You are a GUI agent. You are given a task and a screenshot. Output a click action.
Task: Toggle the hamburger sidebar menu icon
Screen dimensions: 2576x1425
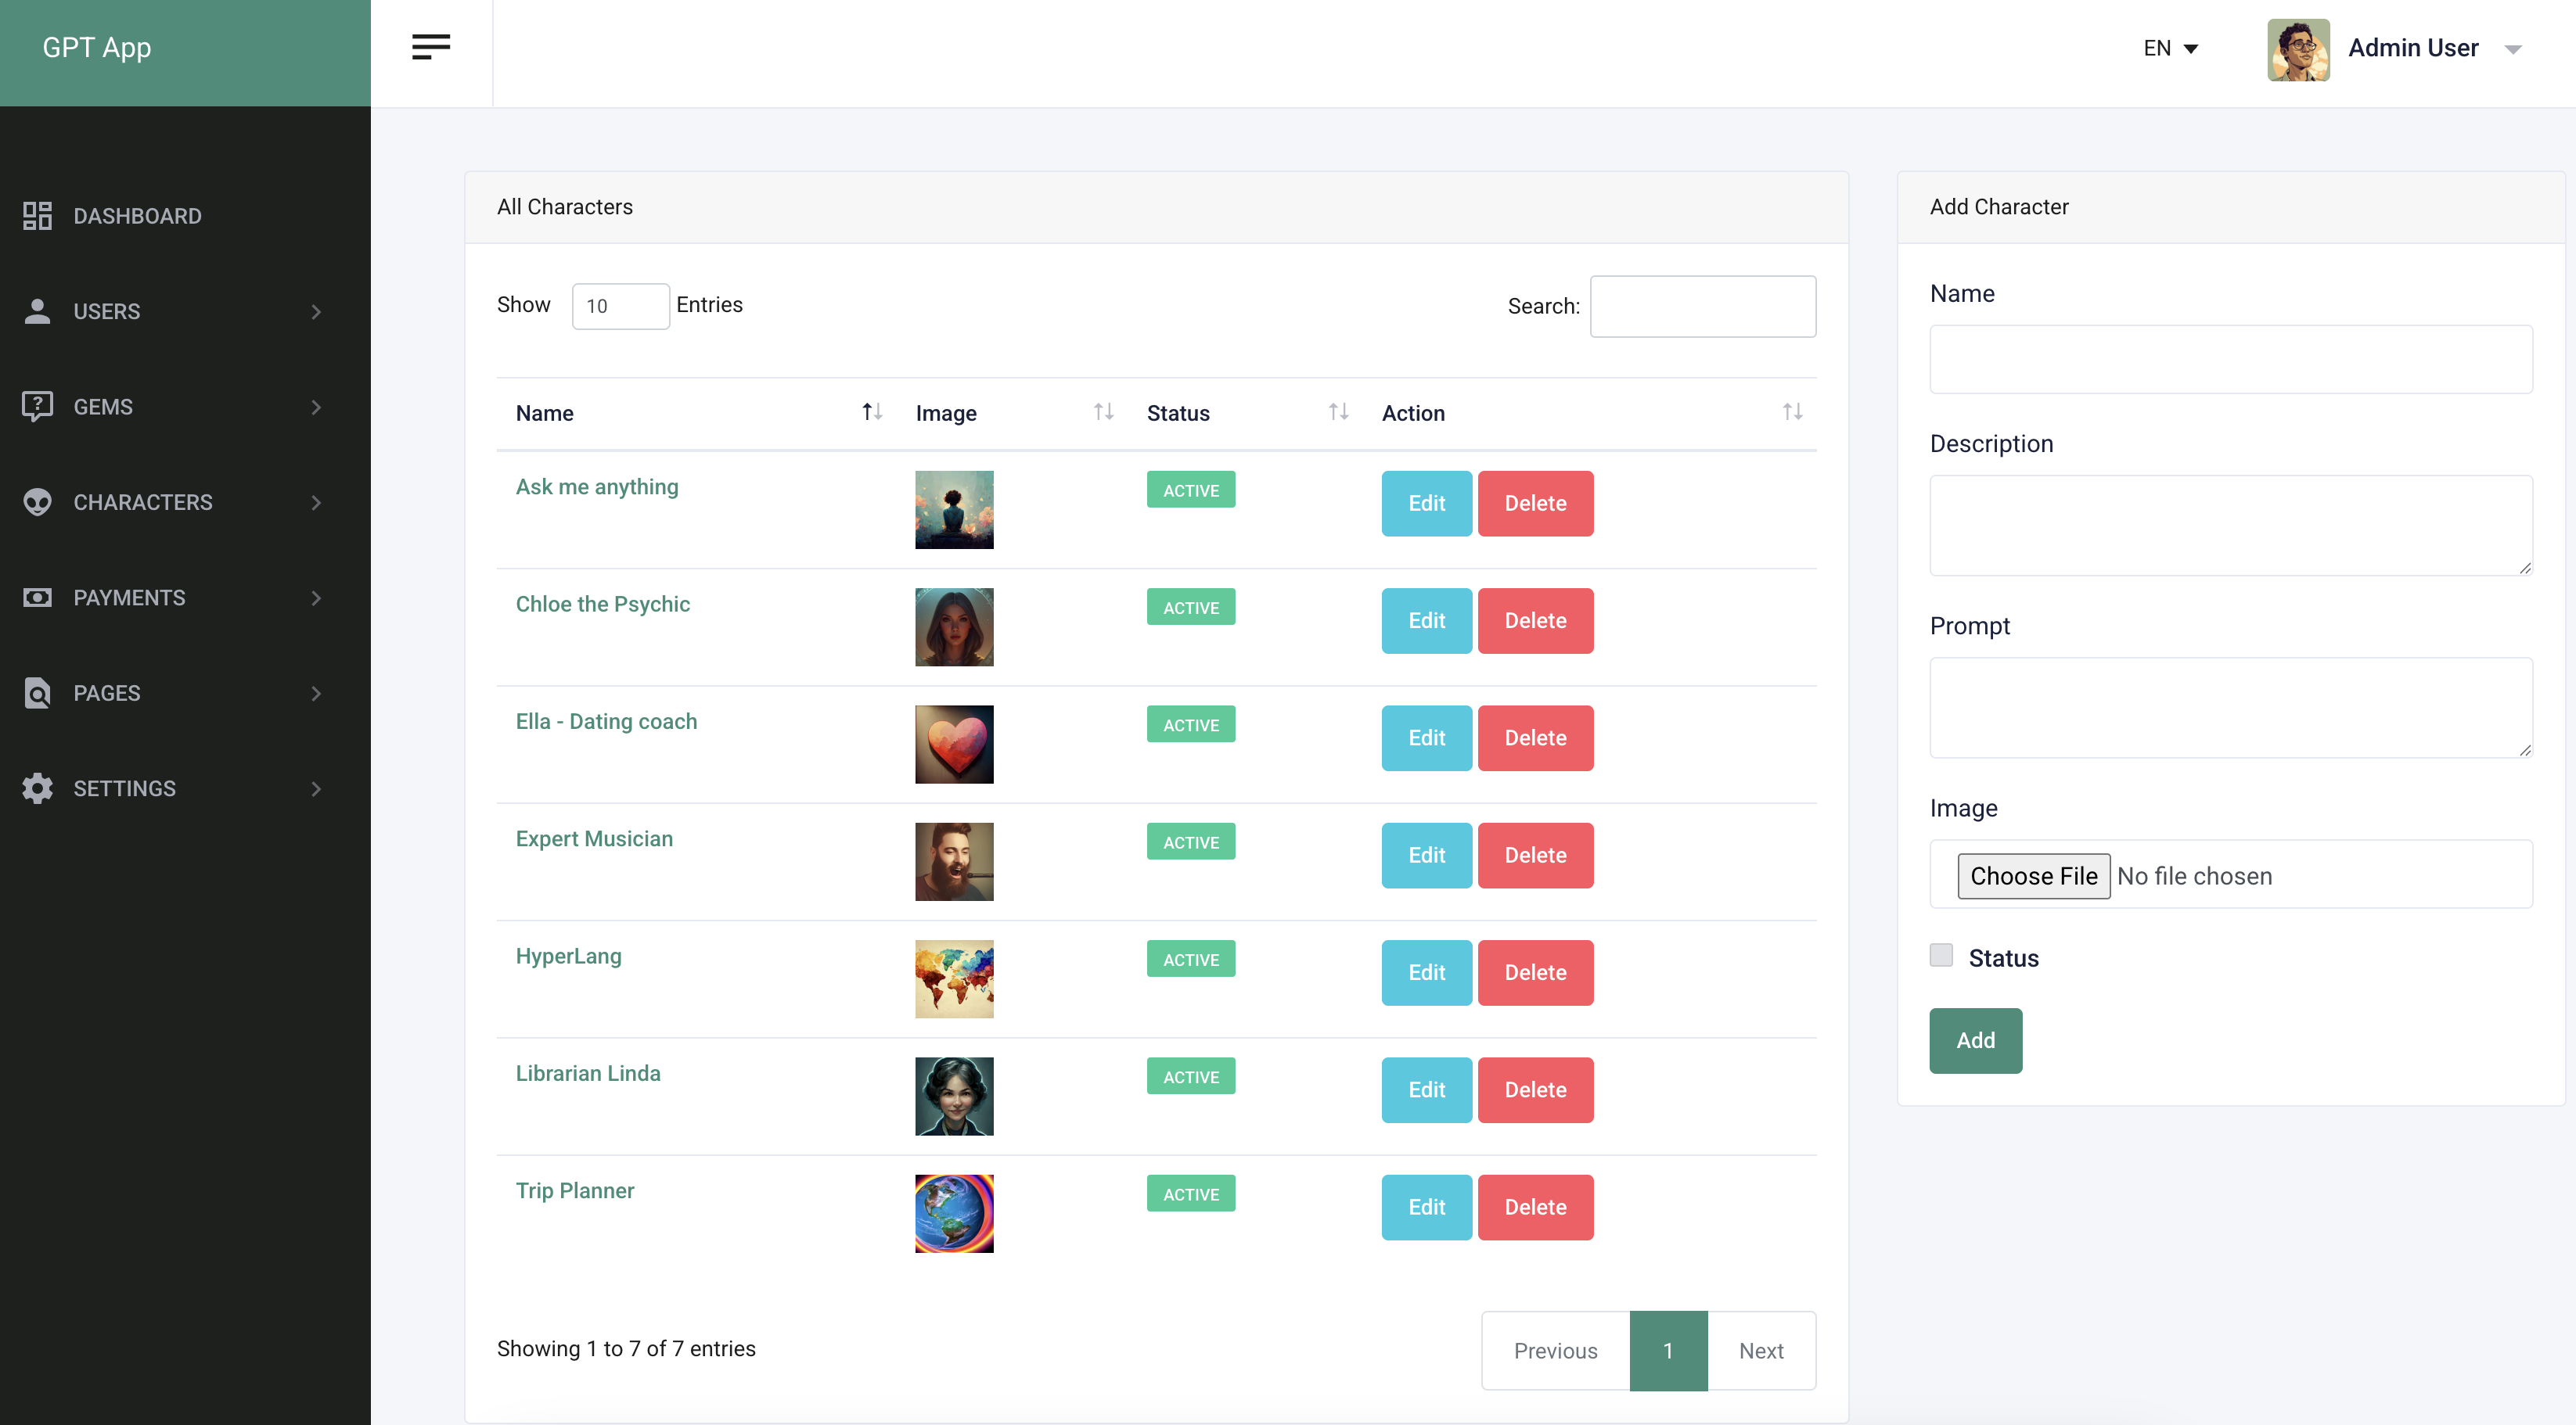coord(431,47)
